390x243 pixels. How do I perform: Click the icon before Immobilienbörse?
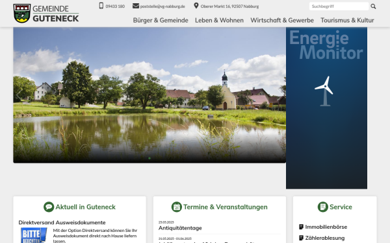[301, 227]
